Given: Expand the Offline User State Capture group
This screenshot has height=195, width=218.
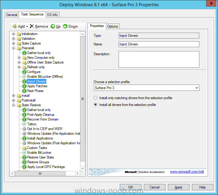Looking at the screenshot, I should (x=19, y=62).
